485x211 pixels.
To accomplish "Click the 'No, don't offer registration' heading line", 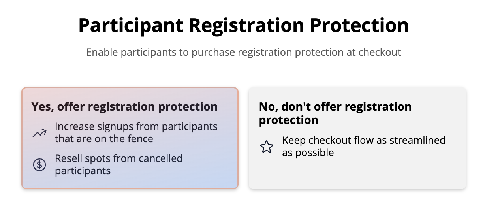I will pyautogui.click(x=335, y=107).
